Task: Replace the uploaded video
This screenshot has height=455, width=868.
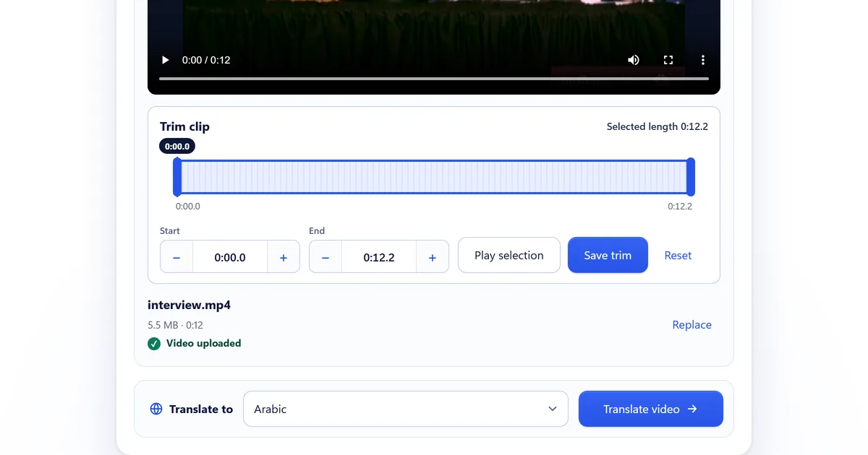Action: [x=692, y=325]
